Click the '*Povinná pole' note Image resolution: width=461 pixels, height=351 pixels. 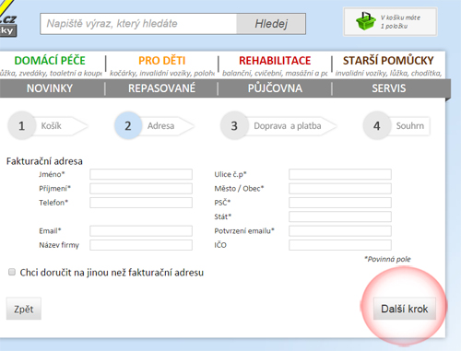click(387, 259)
